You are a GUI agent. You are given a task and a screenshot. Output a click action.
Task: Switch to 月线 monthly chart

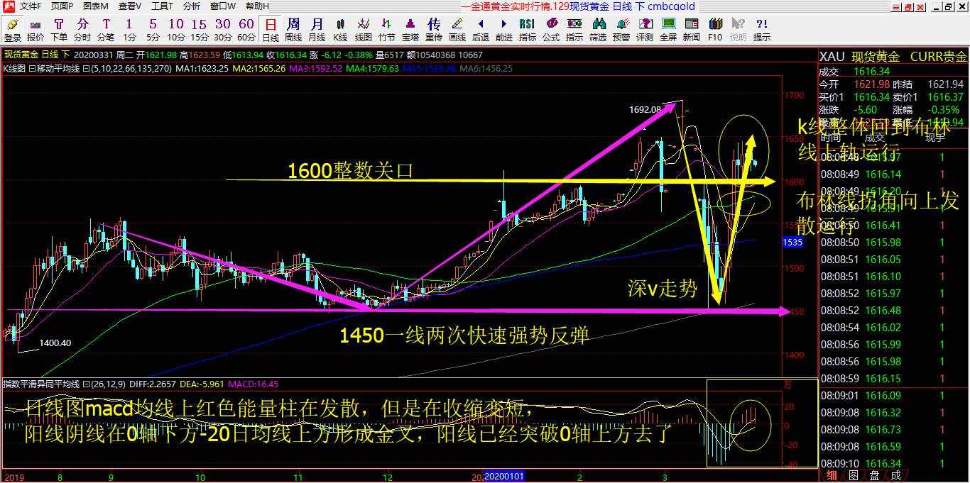[317, 30]
